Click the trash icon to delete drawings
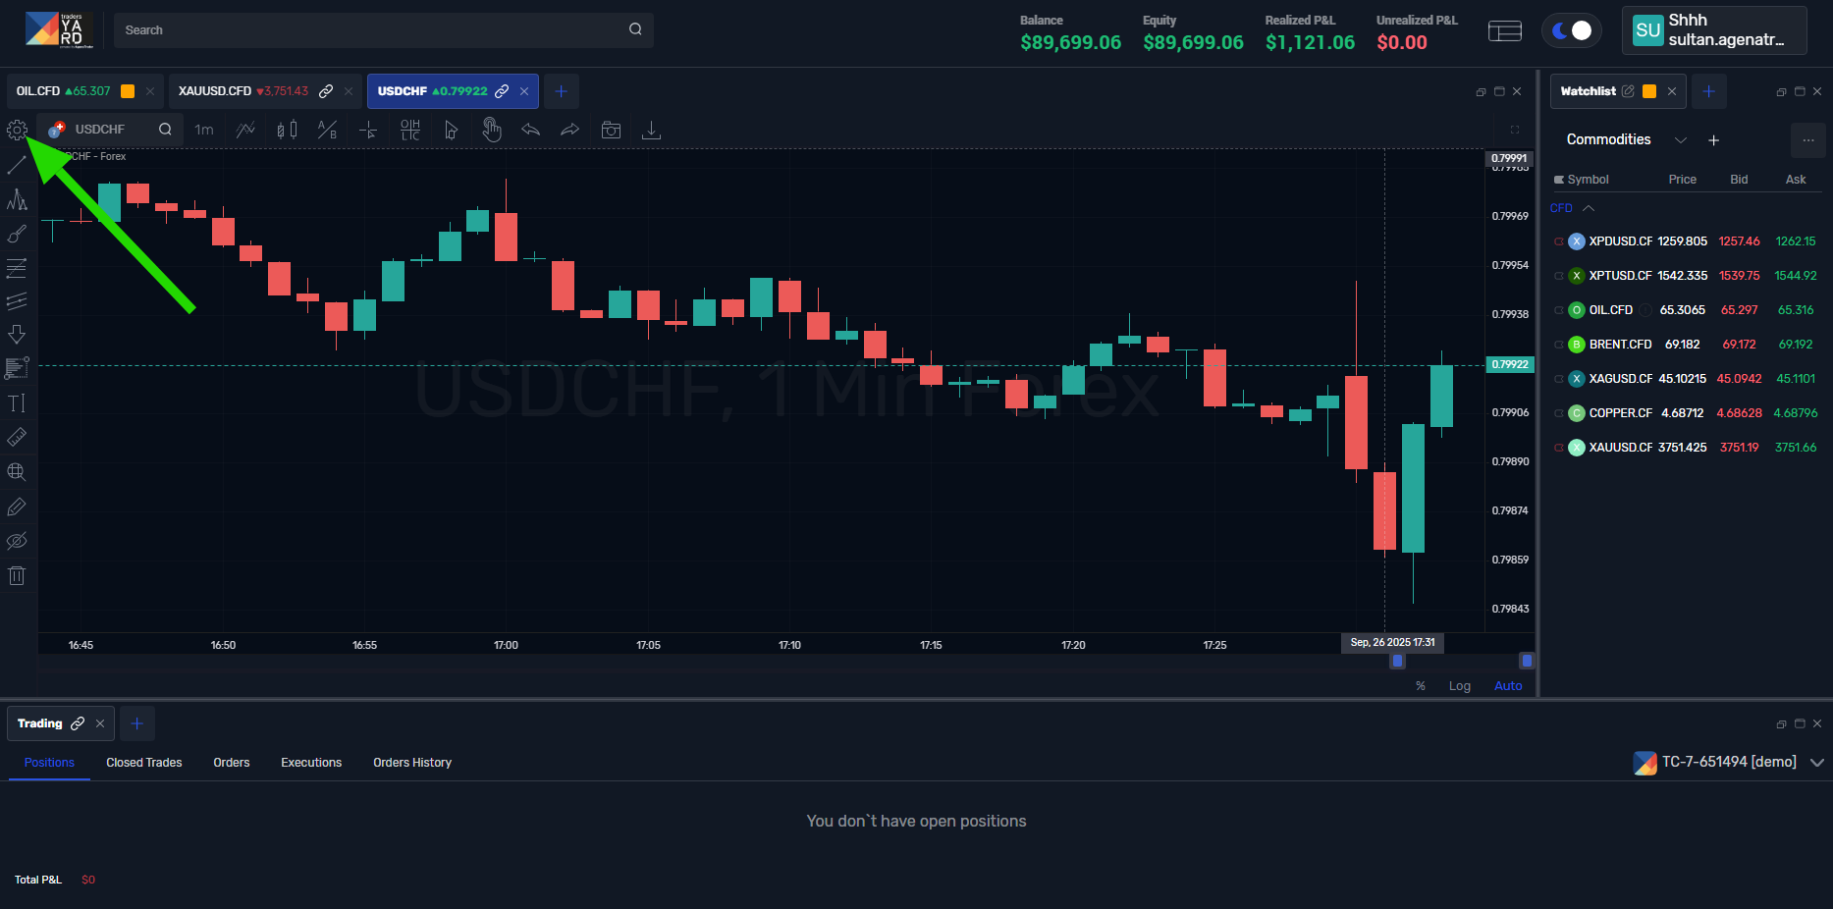The image size is (1833, 909). (x=17, y=576)
